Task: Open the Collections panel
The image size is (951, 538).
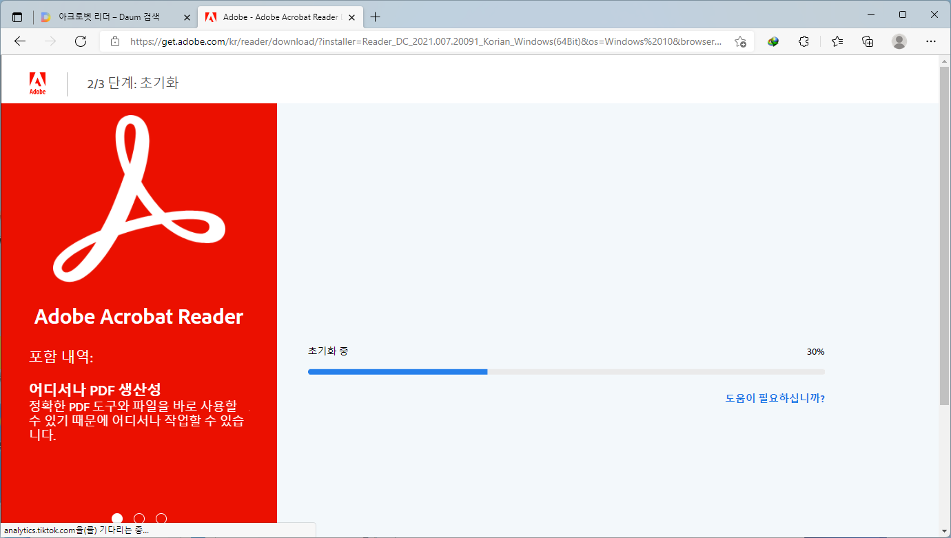Action: tap(868, 41)
